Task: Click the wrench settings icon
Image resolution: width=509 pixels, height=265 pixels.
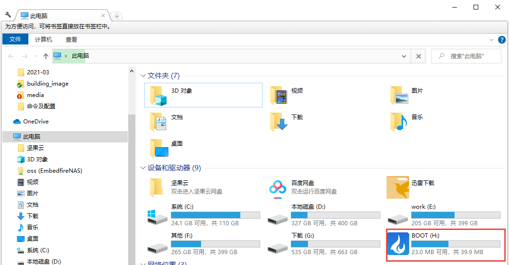Action: (x=8, y=15)
